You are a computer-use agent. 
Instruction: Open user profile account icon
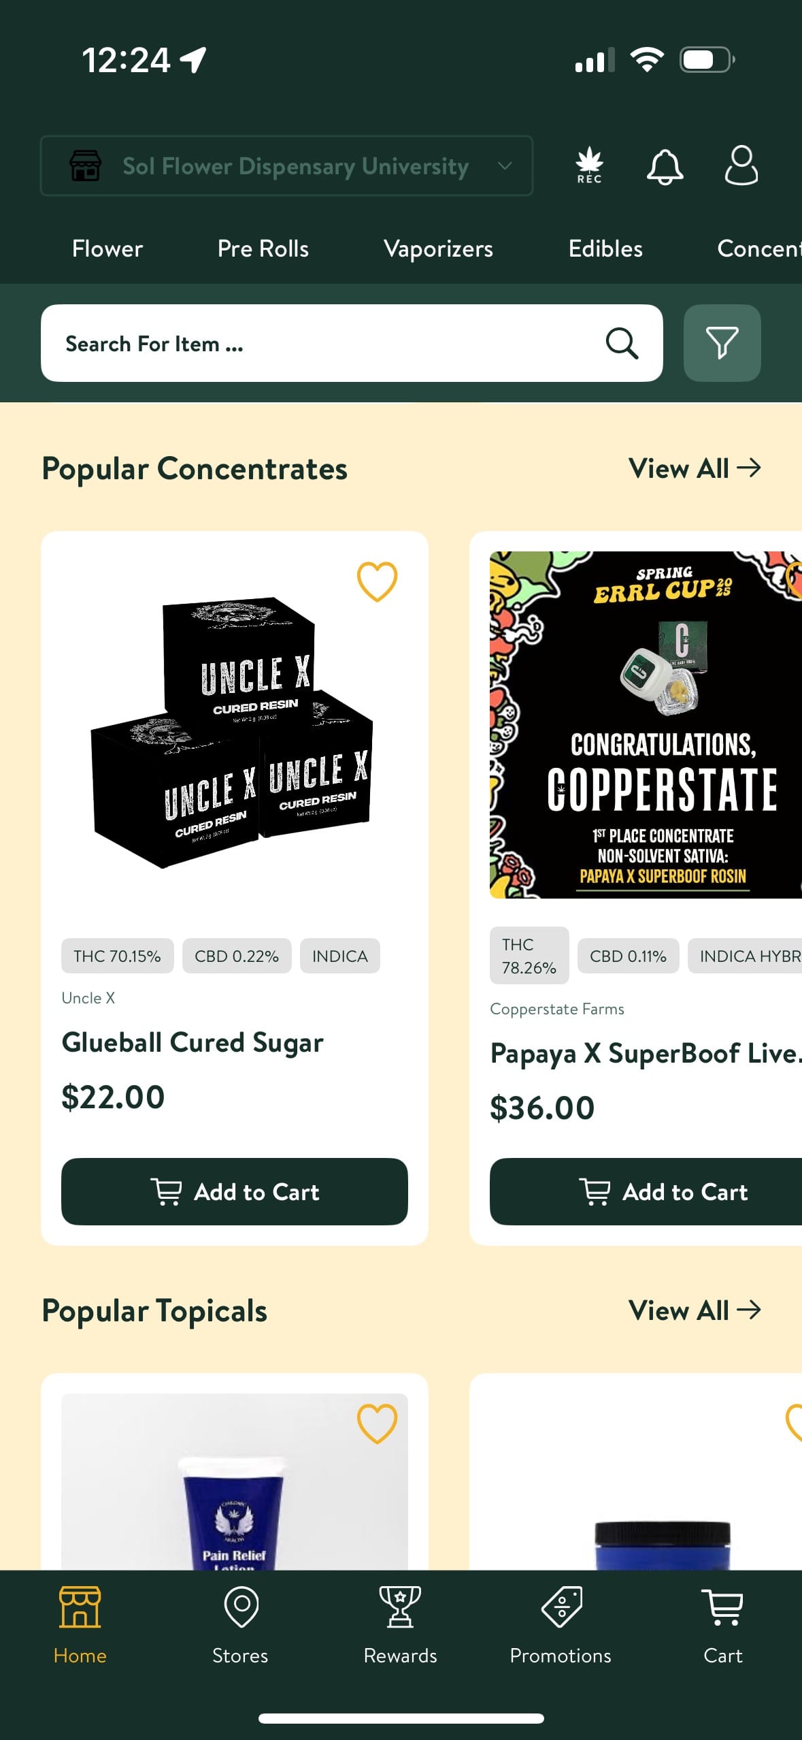(741, 165)
